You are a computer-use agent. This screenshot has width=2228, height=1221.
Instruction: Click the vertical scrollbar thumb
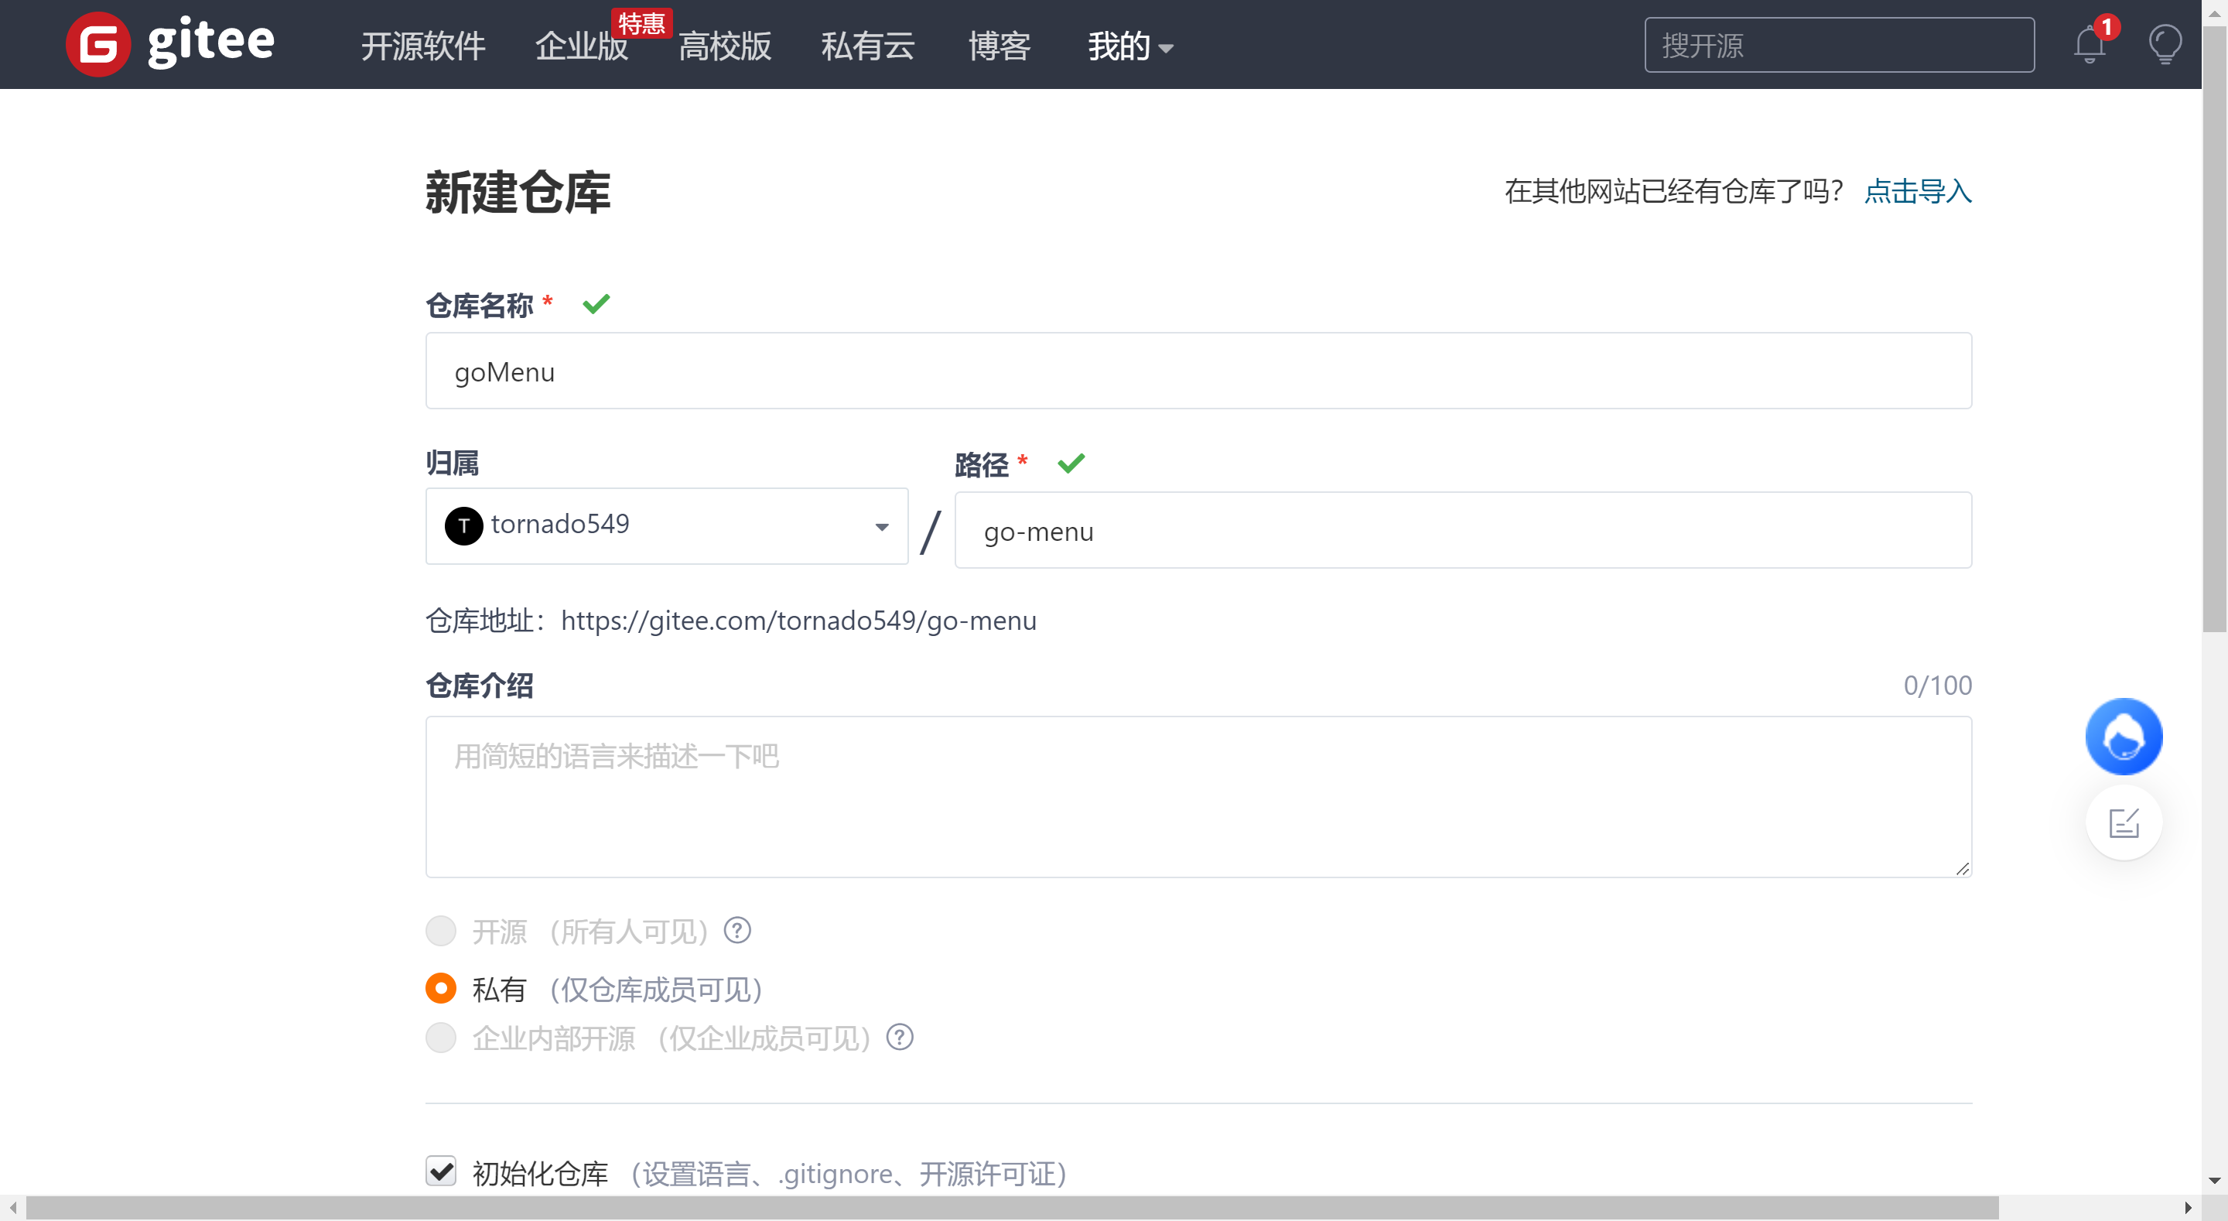[x=2214, y=329]
